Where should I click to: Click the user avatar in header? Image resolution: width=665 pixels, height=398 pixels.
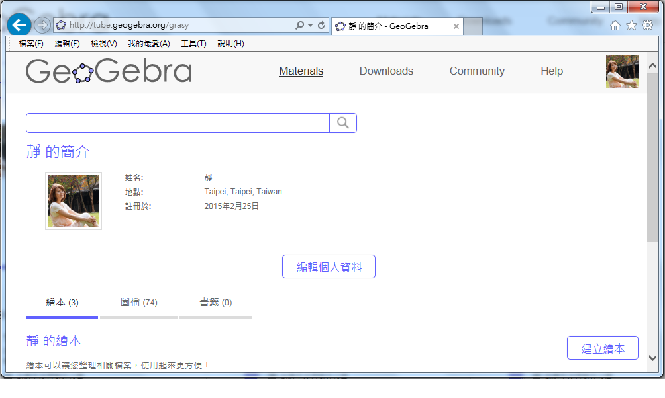622,71
